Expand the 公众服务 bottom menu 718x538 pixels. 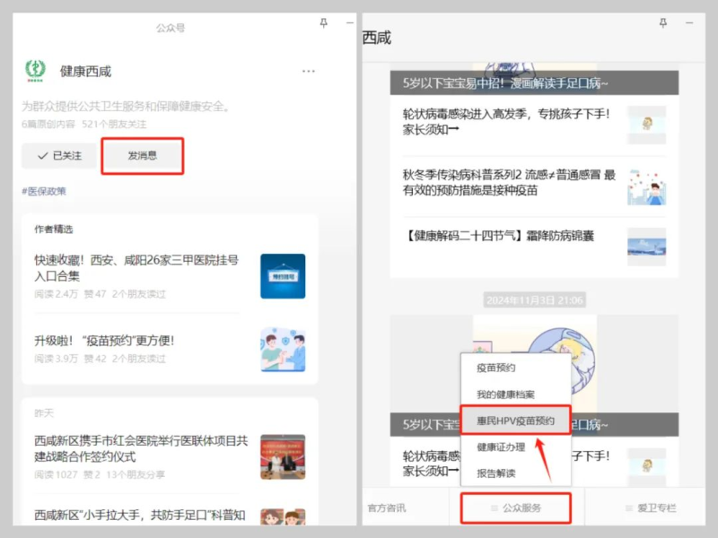(515, 508)
